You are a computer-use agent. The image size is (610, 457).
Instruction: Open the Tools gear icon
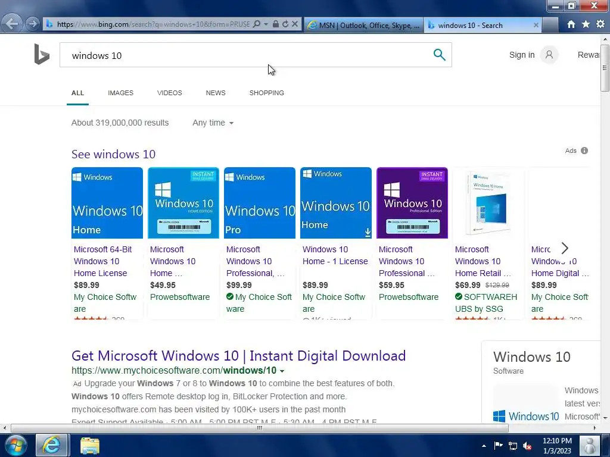(600, 24)
